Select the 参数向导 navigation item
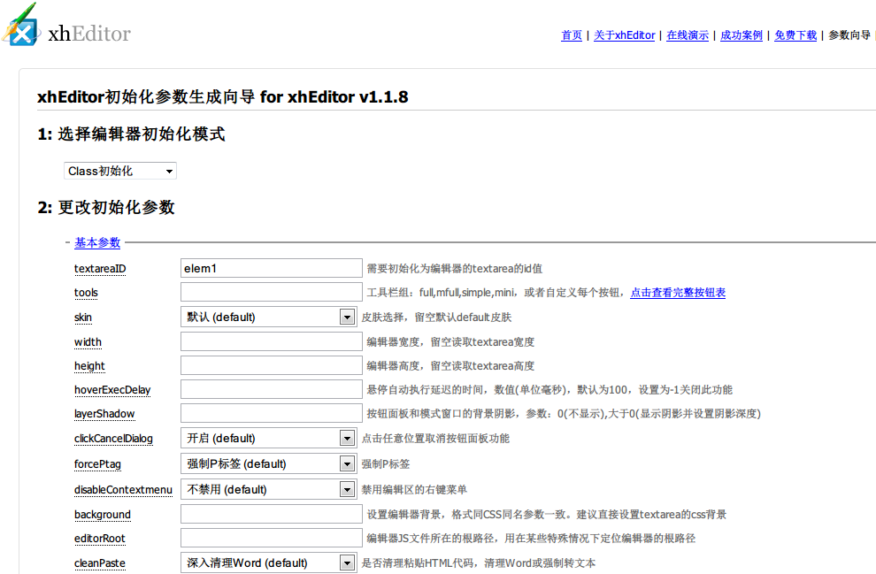 pos(849,35)
